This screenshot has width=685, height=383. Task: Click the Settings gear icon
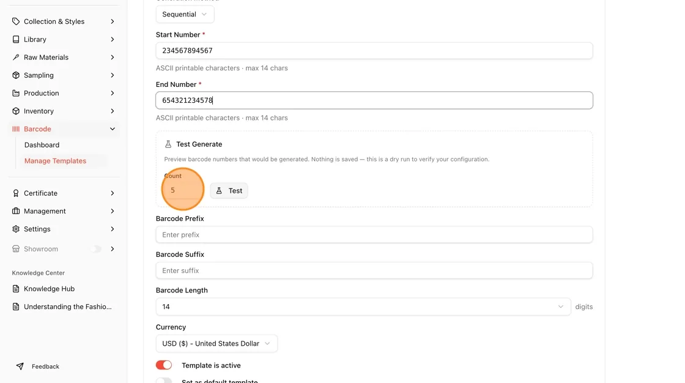(16, 229)
